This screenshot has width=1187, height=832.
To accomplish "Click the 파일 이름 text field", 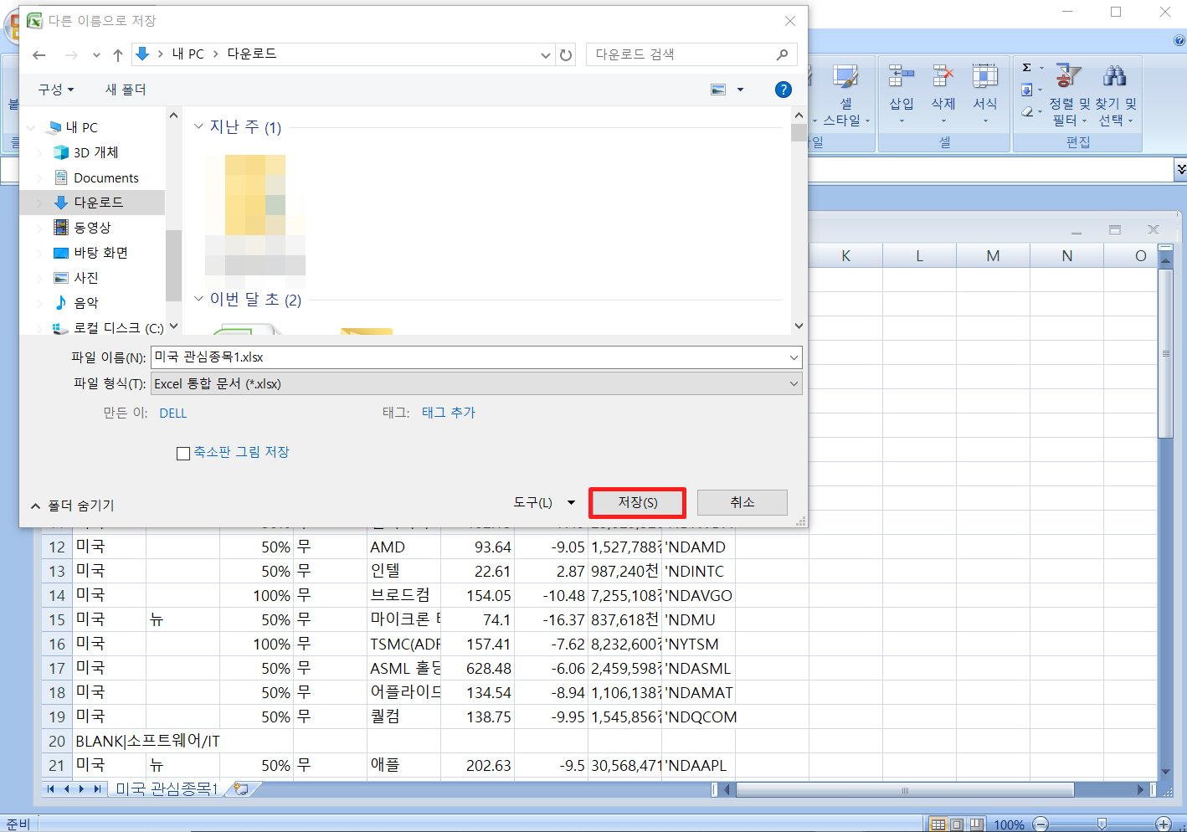I will tap(475, 357).
